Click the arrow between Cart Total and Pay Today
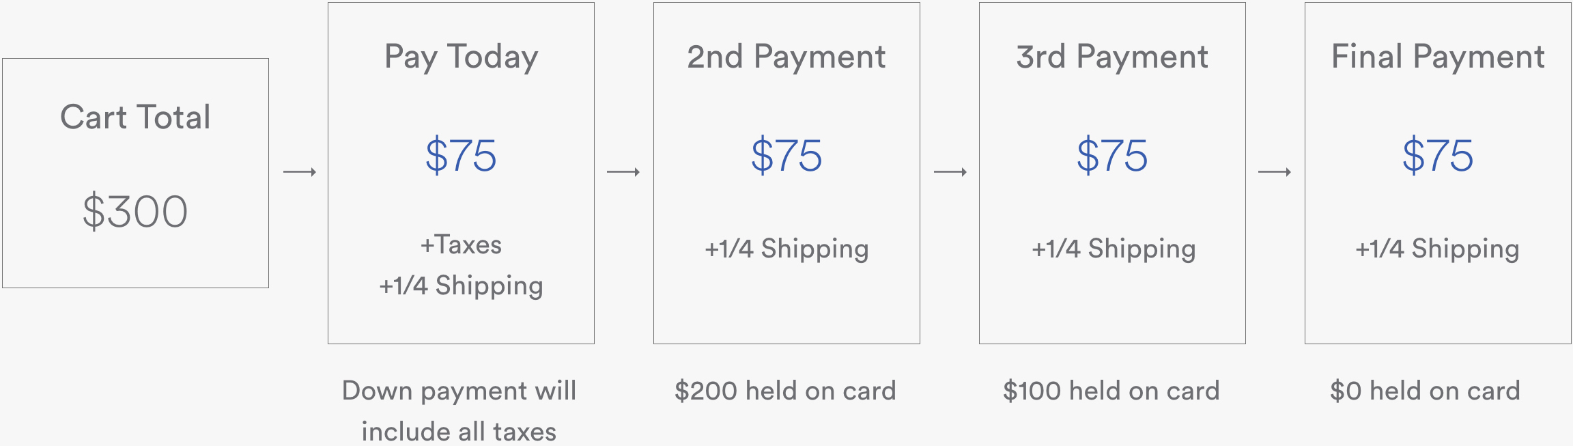The width and height of the screenshot is (1573, 446). click(x=300, y=171)
